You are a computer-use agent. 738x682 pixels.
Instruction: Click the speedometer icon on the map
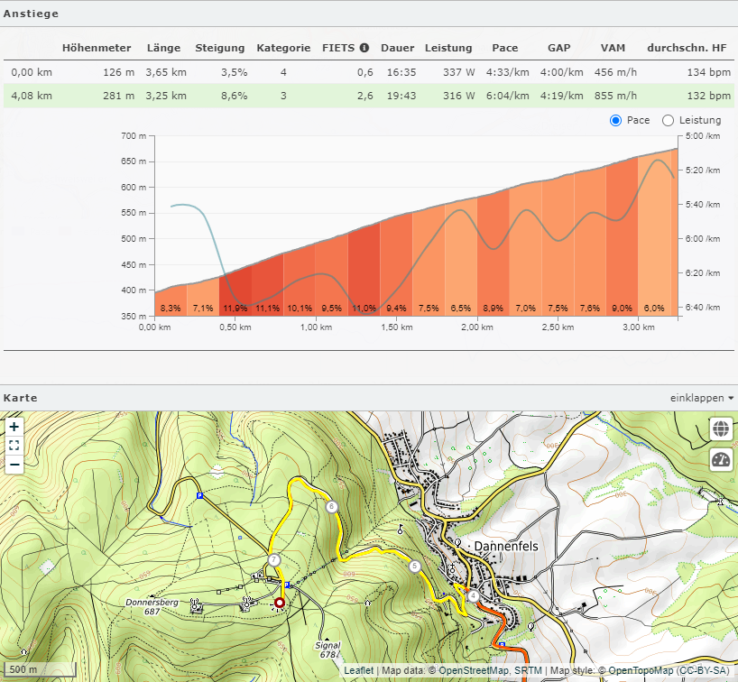(x=721, y=460)
